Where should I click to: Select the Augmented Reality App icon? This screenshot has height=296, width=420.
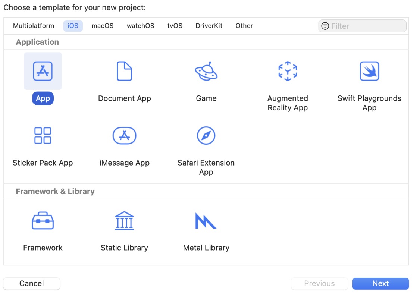coord(288,71)
